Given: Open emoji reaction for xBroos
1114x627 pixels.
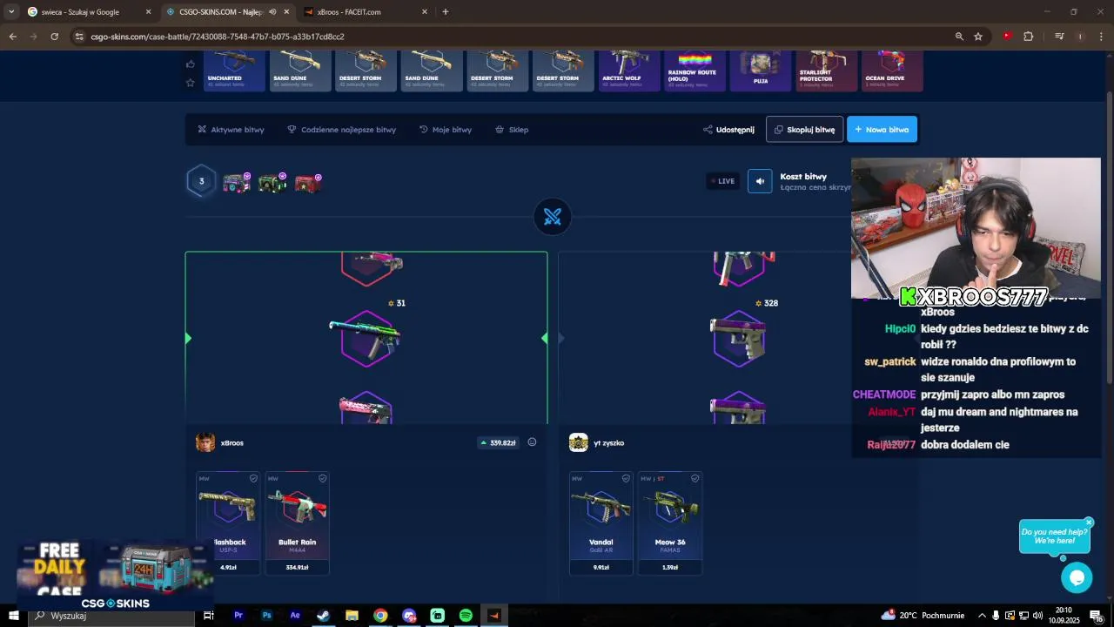Looking at the screenshot, I should 532,442.
